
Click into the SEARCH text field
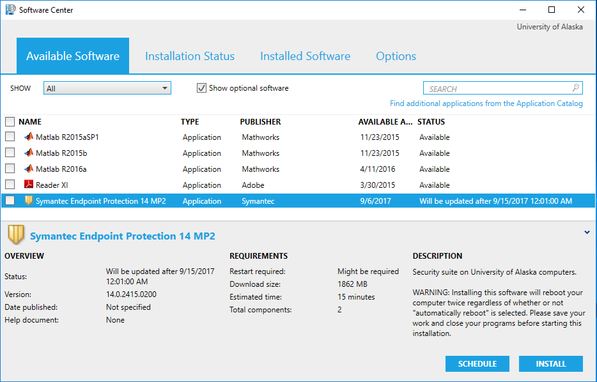[495, 88]
